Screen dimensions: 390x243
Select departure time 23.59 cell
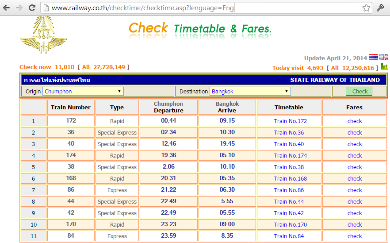tap(168, 236)
